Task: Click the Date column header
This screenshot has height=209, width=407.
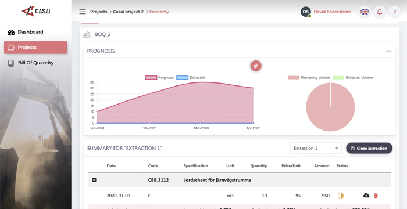Action: tap(111, 166)
